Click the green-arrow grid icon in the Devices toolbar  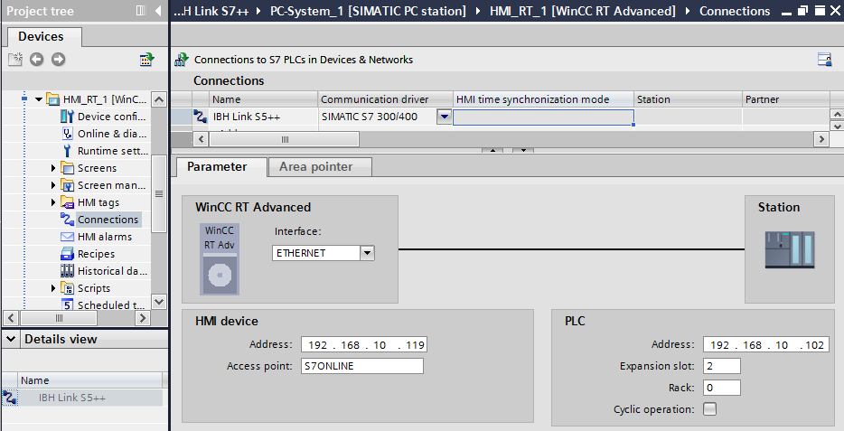(146, 60)
